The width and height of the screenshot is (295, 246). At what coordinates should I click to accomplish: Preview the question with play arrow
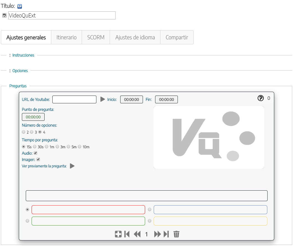coord(72,166)
